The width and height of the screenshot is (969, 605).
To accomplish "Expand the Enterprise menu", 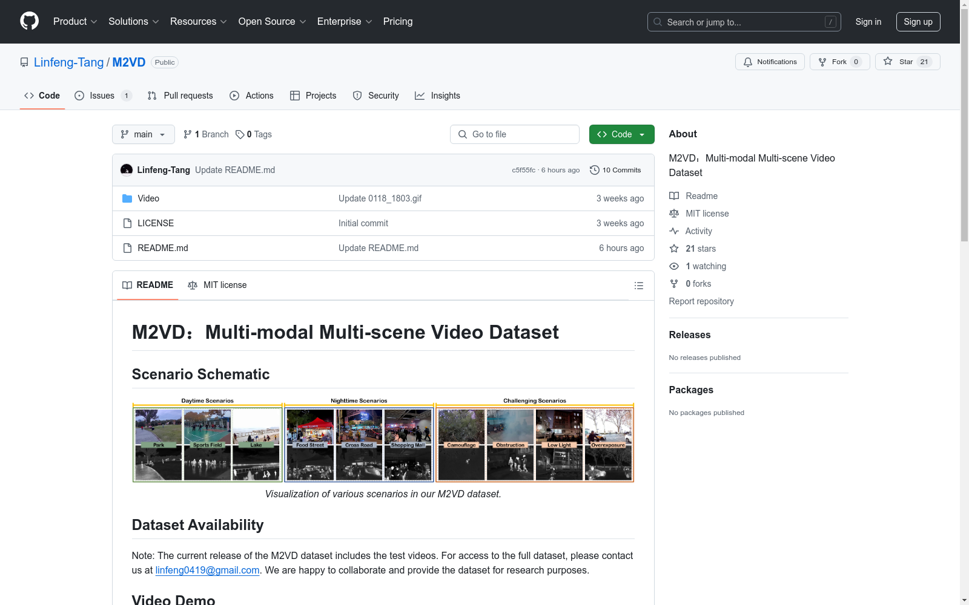I will (345, 22).
